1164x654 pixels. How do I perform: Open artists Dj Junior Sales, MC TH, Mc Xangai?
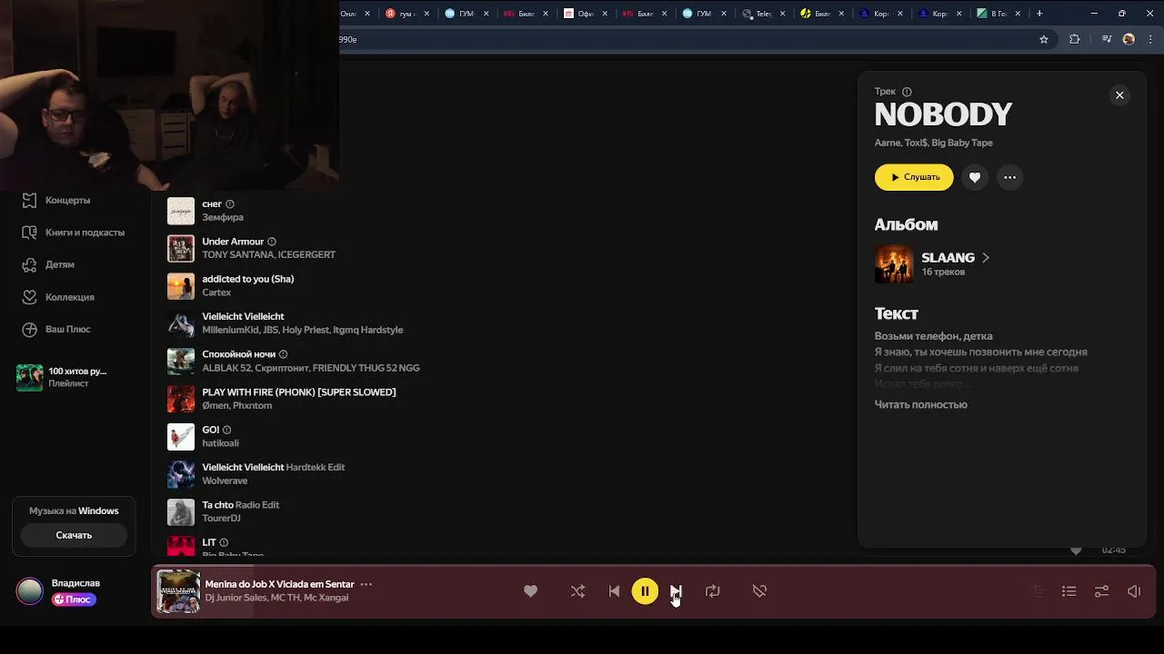pos(276,598)
